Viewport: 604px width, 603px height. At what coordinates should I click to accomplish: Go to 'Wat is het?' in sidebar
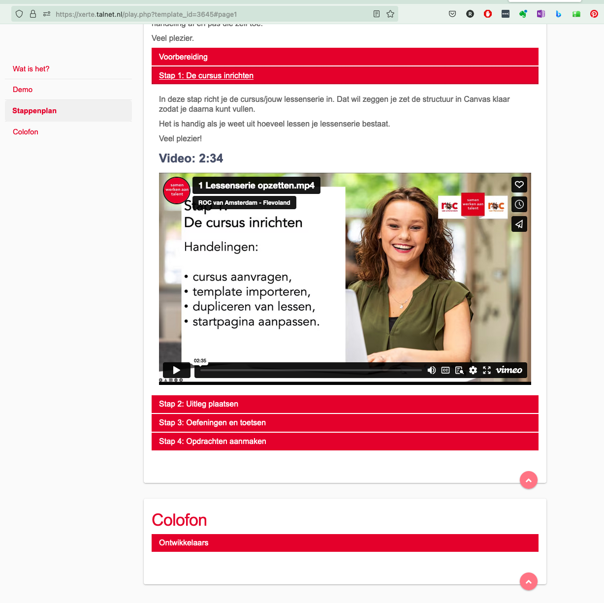pos(31,69)
